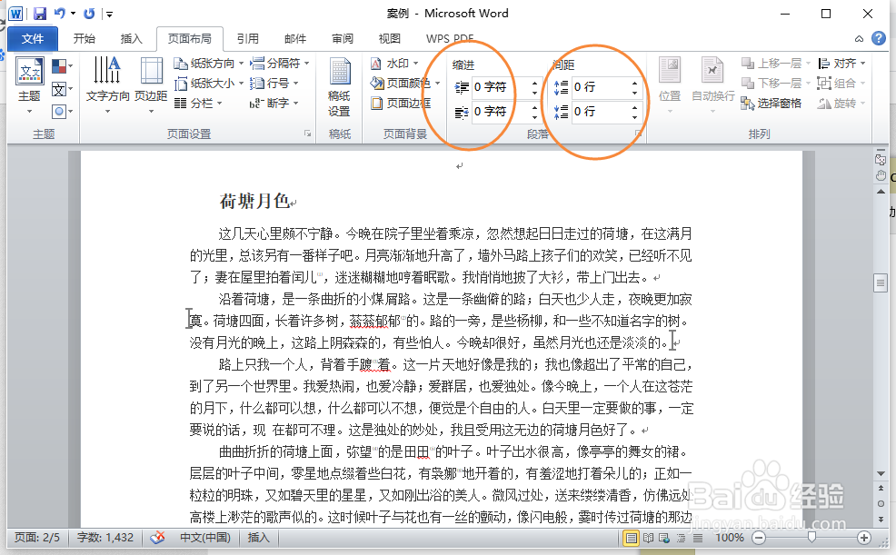Open the 页面设置 dialog launcher

(x=307, y=134)
